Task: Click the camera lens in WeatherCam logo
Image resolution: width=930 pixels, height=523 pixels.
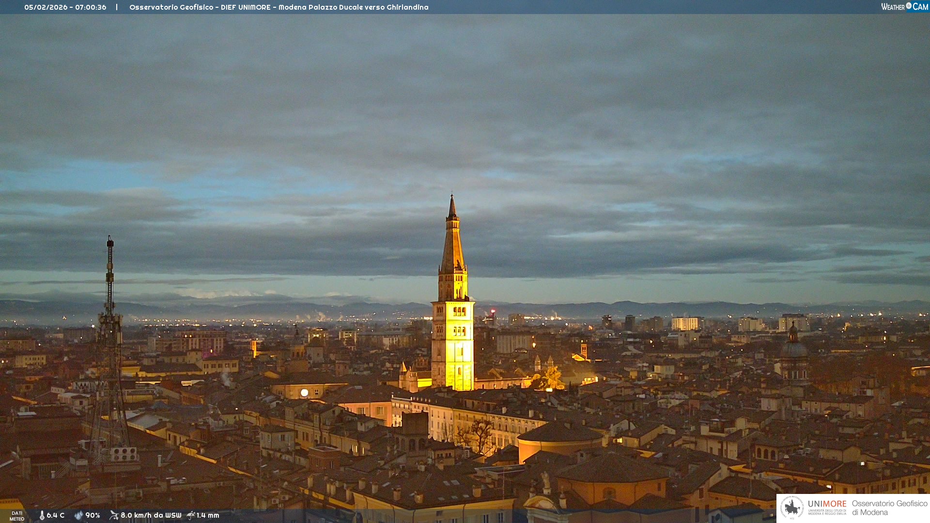Action: [x=909, y=6]
